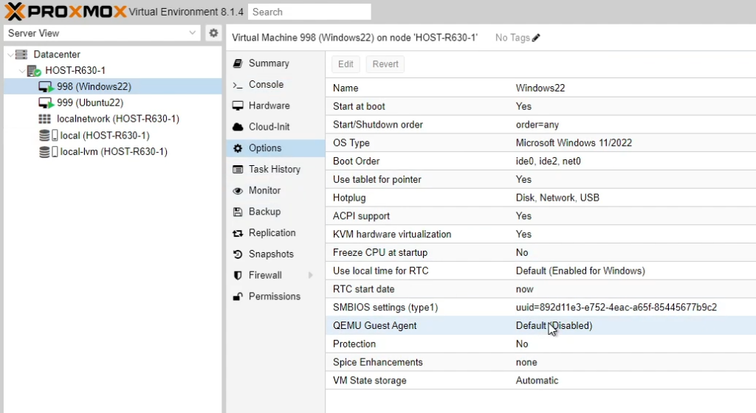The image size is (756, 413).
Task: Select the RTC start date row
Action: pos(541,289)
